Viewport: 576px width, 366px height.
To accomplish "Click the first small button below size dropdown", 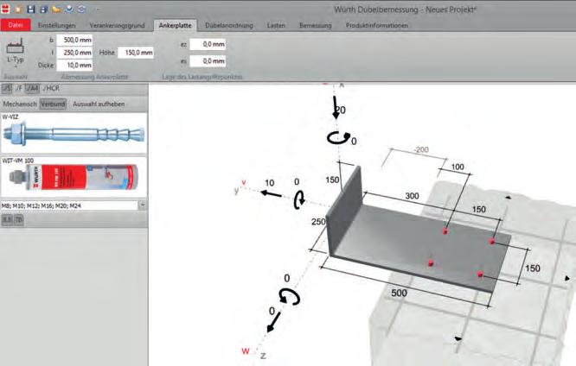I will click(x=7, y=219).
